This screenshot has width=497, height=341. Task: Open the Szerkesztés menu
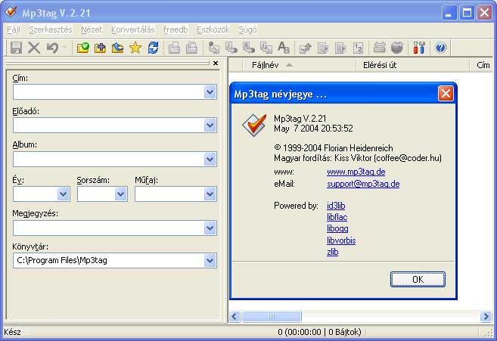point(51,29)
